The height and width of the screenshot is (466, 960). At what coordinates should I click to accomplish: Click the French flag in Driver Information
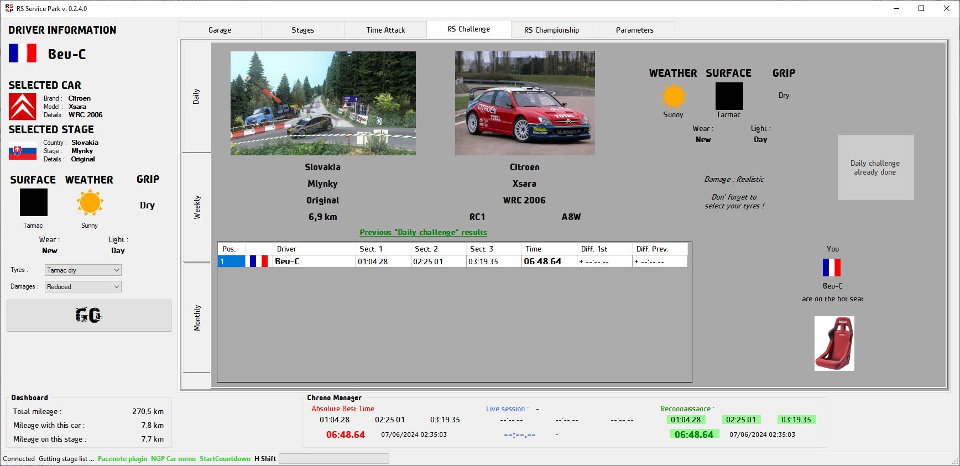(x=23, y=53)
